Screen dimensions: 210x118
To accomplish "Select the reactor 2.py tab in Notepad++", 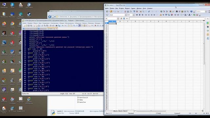I will point(52,29).
